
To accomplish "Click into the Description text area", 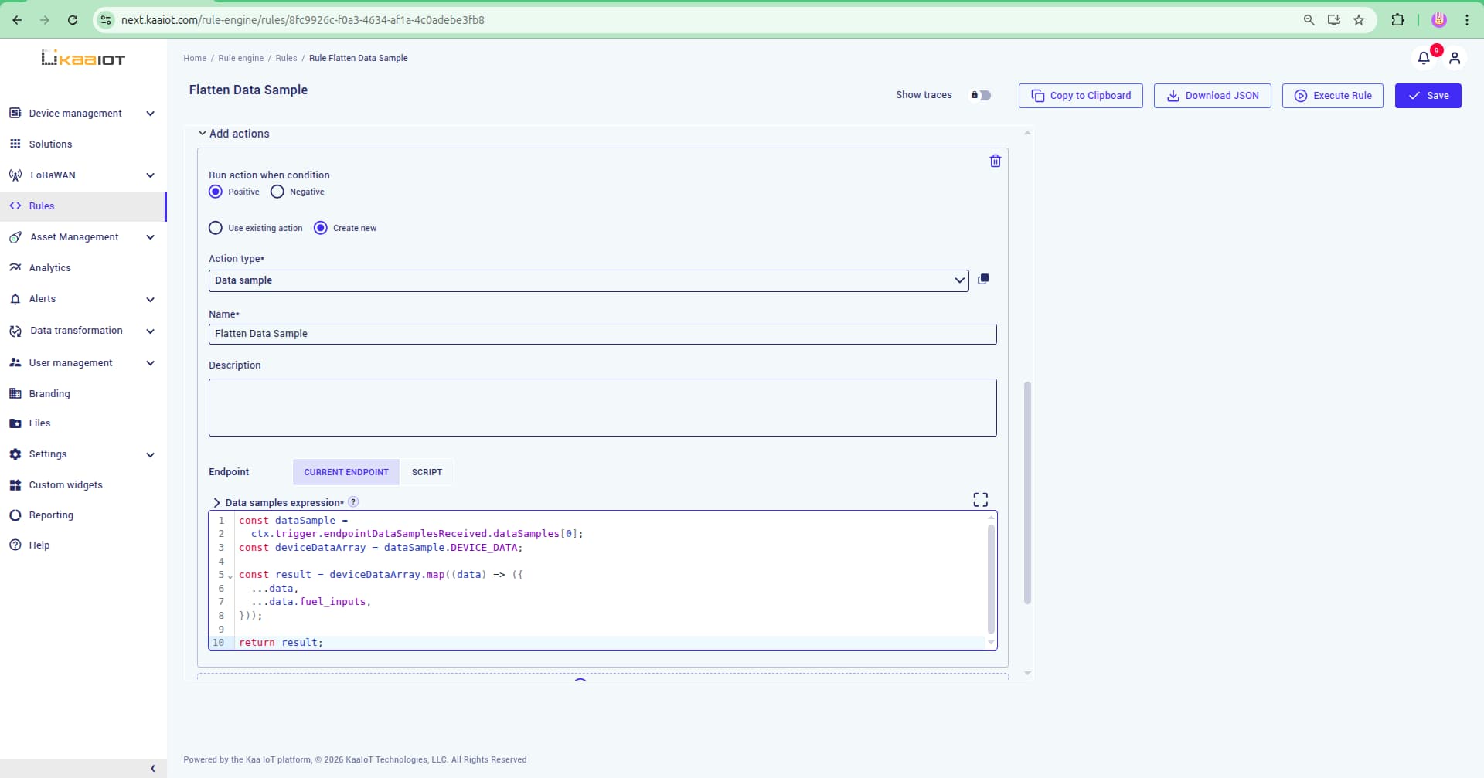I will coord(602,407).
